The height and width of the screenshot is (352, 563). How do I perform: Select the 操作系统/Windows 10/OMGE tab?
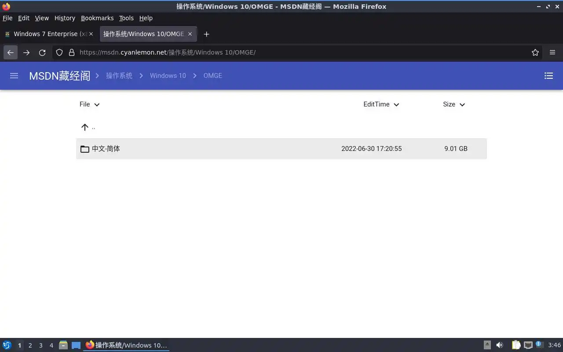tap(148, 34)
